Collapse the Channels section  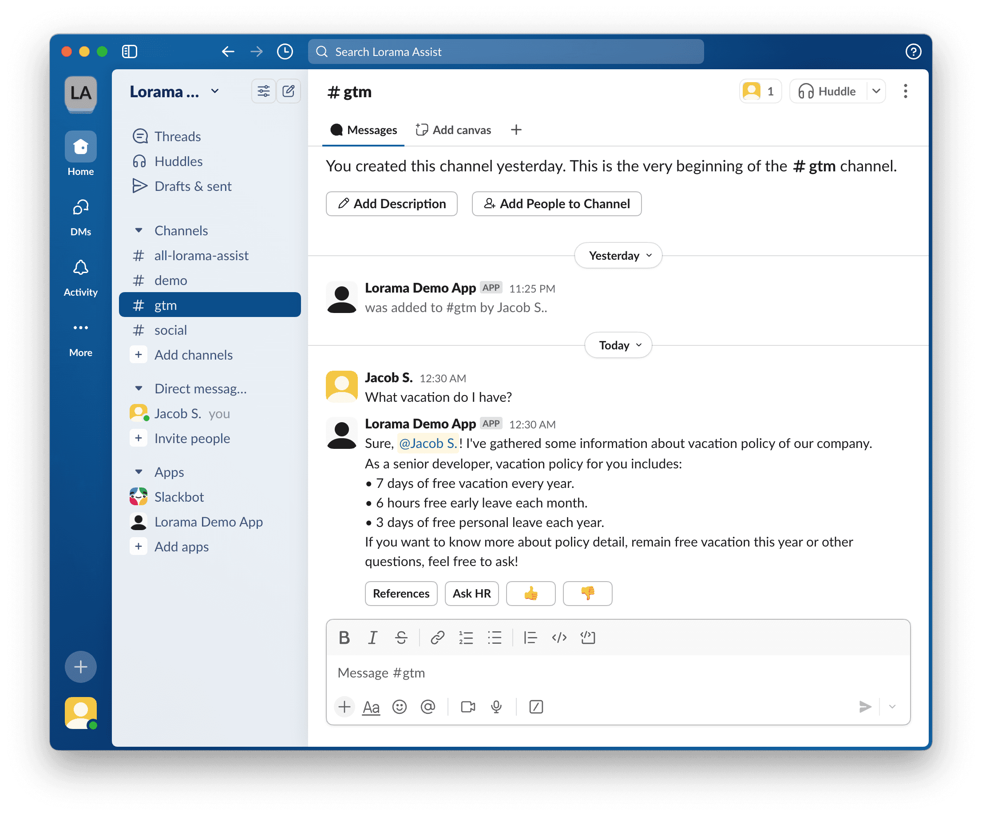coord(139,230)
